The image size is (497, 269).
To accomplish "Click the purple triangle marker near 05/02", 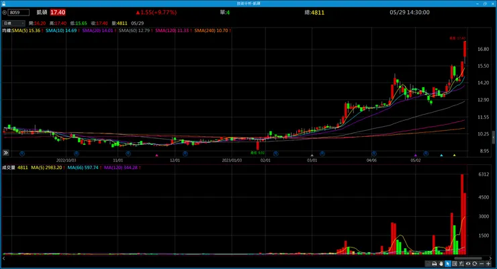I will click(x=416, y=155).
